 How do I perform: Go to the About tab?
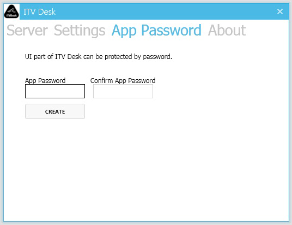click(x=227, y=30)
